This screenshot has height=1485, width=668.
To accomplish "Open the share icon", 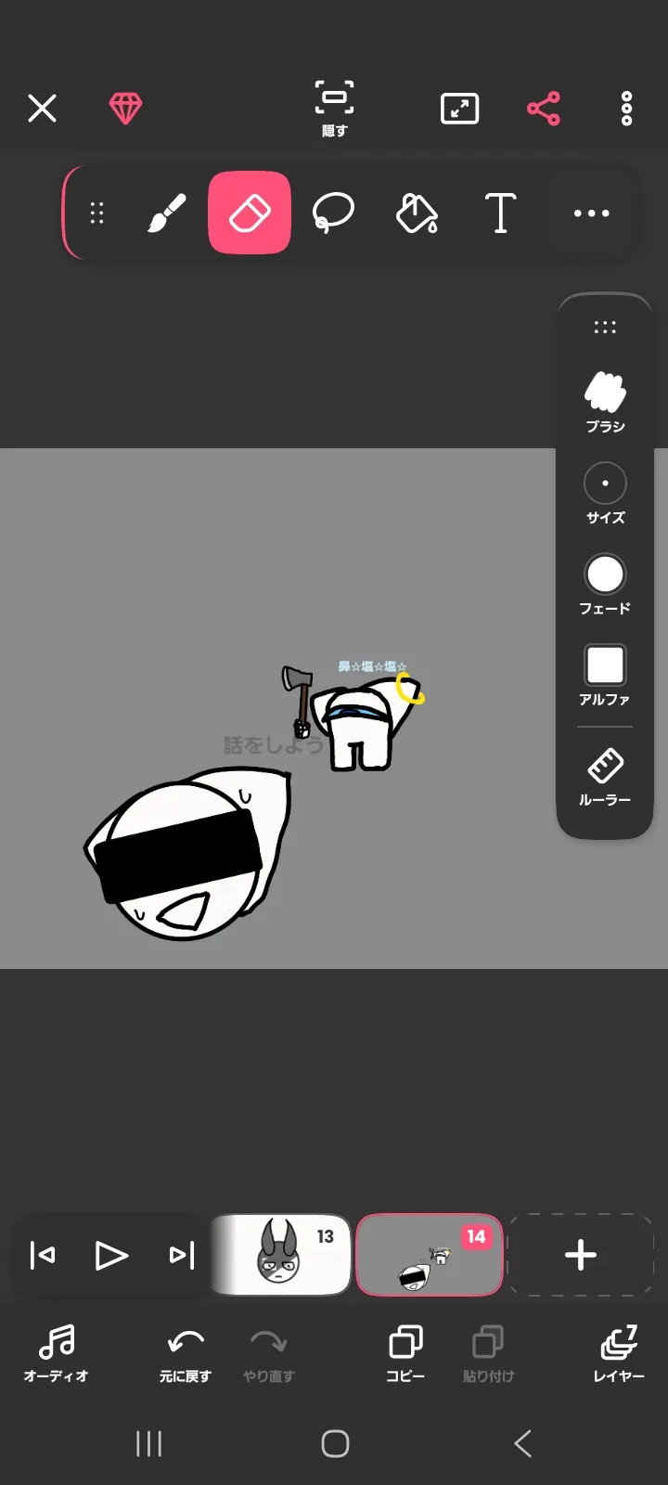I will click(x=544, y=109).
